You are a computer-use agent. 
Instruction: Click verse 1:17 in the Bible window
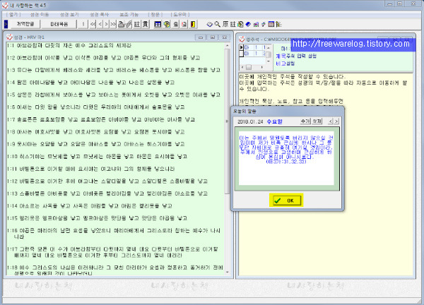(112, 252)
